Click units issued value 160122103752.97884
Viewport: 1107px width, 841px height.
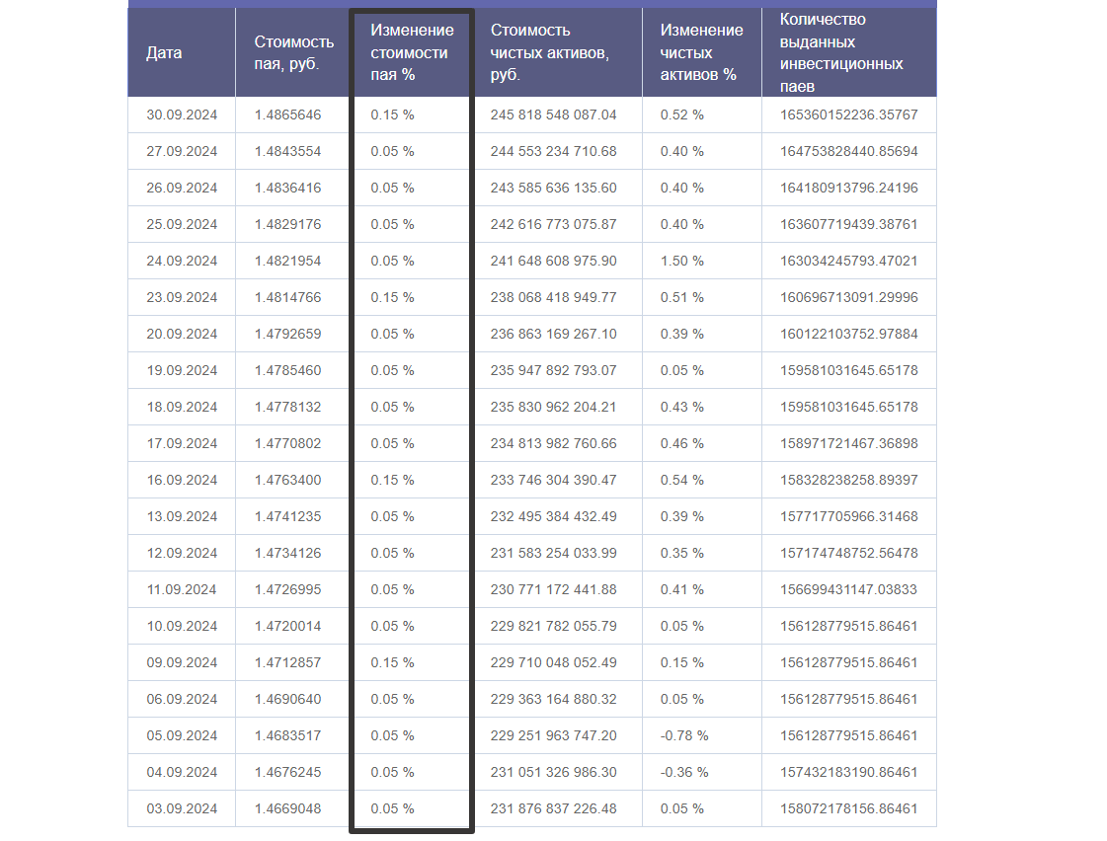[x=848, y=334]
